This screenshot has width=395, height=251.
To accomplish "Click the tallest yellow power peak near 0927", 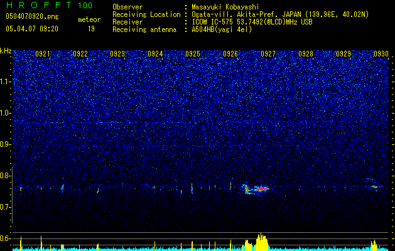I will point(261,241).
